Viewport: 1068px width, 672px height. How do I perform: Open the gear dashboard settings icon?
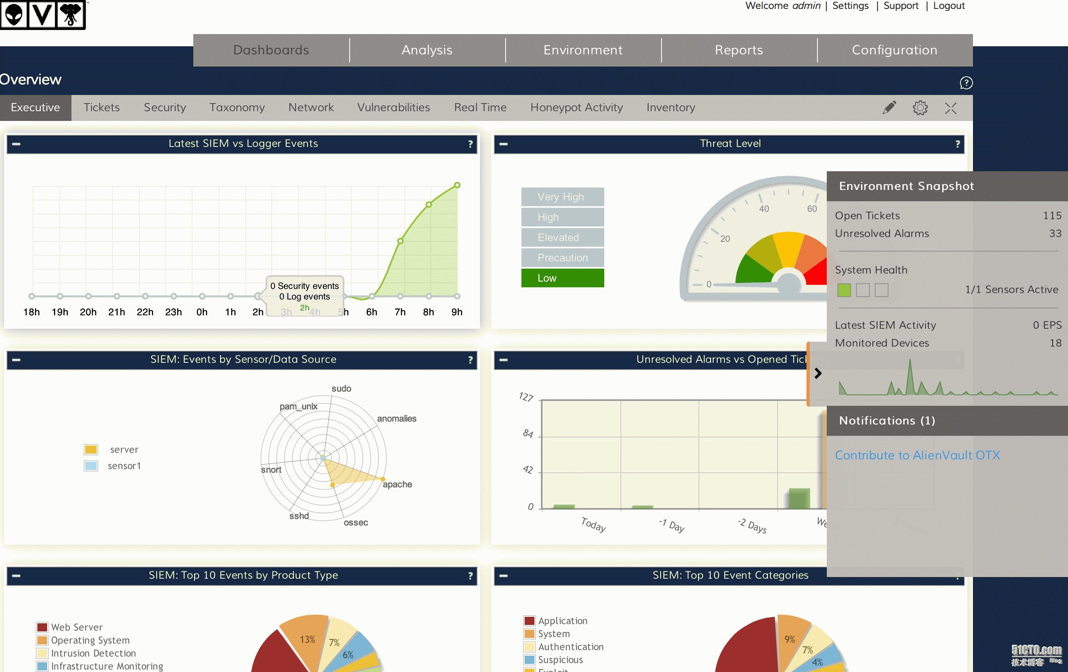coord(920,108)
